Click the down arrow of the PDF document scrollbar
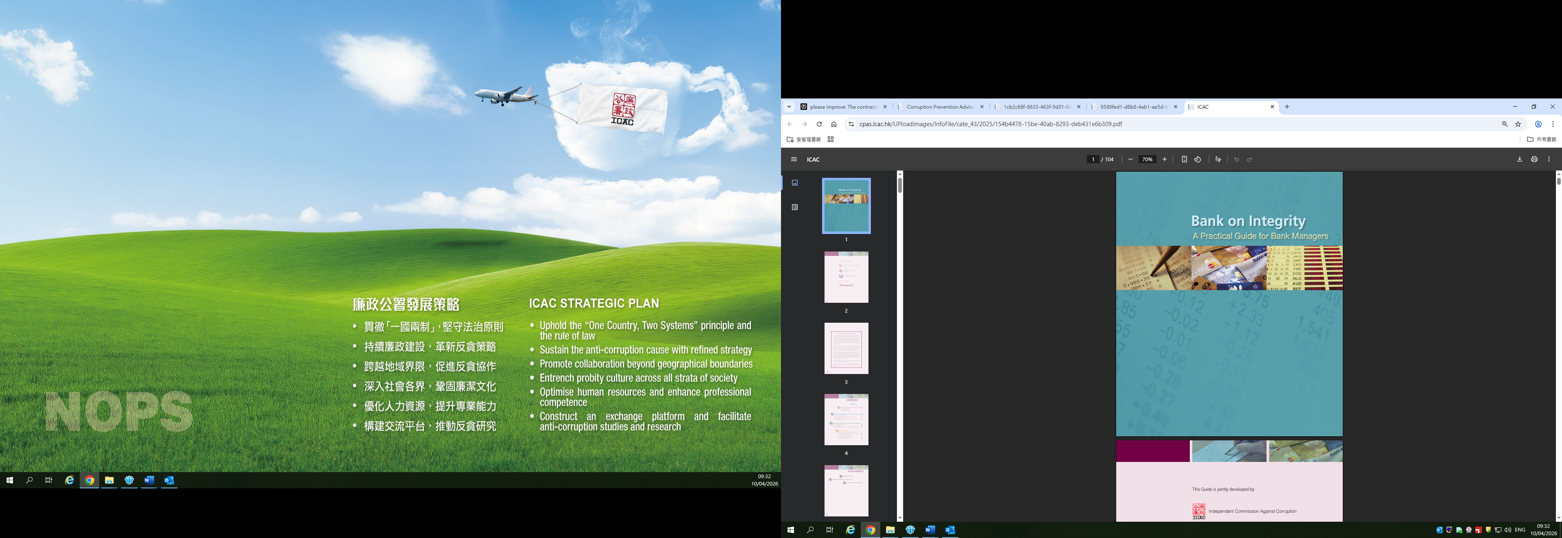This screenshot has height=538, width=1562. 1558,518
